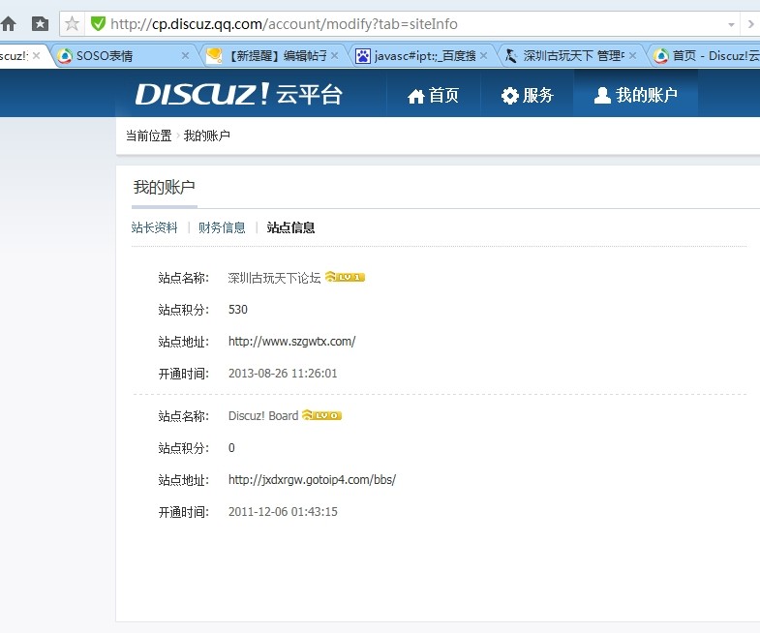
Task: Click the gear icon beside 服务
Action: [510, 96]
